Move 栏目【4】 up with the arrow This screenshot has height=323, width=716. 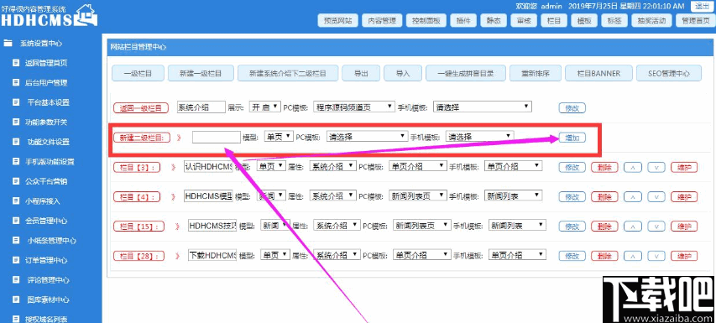[x=632, y=197]
